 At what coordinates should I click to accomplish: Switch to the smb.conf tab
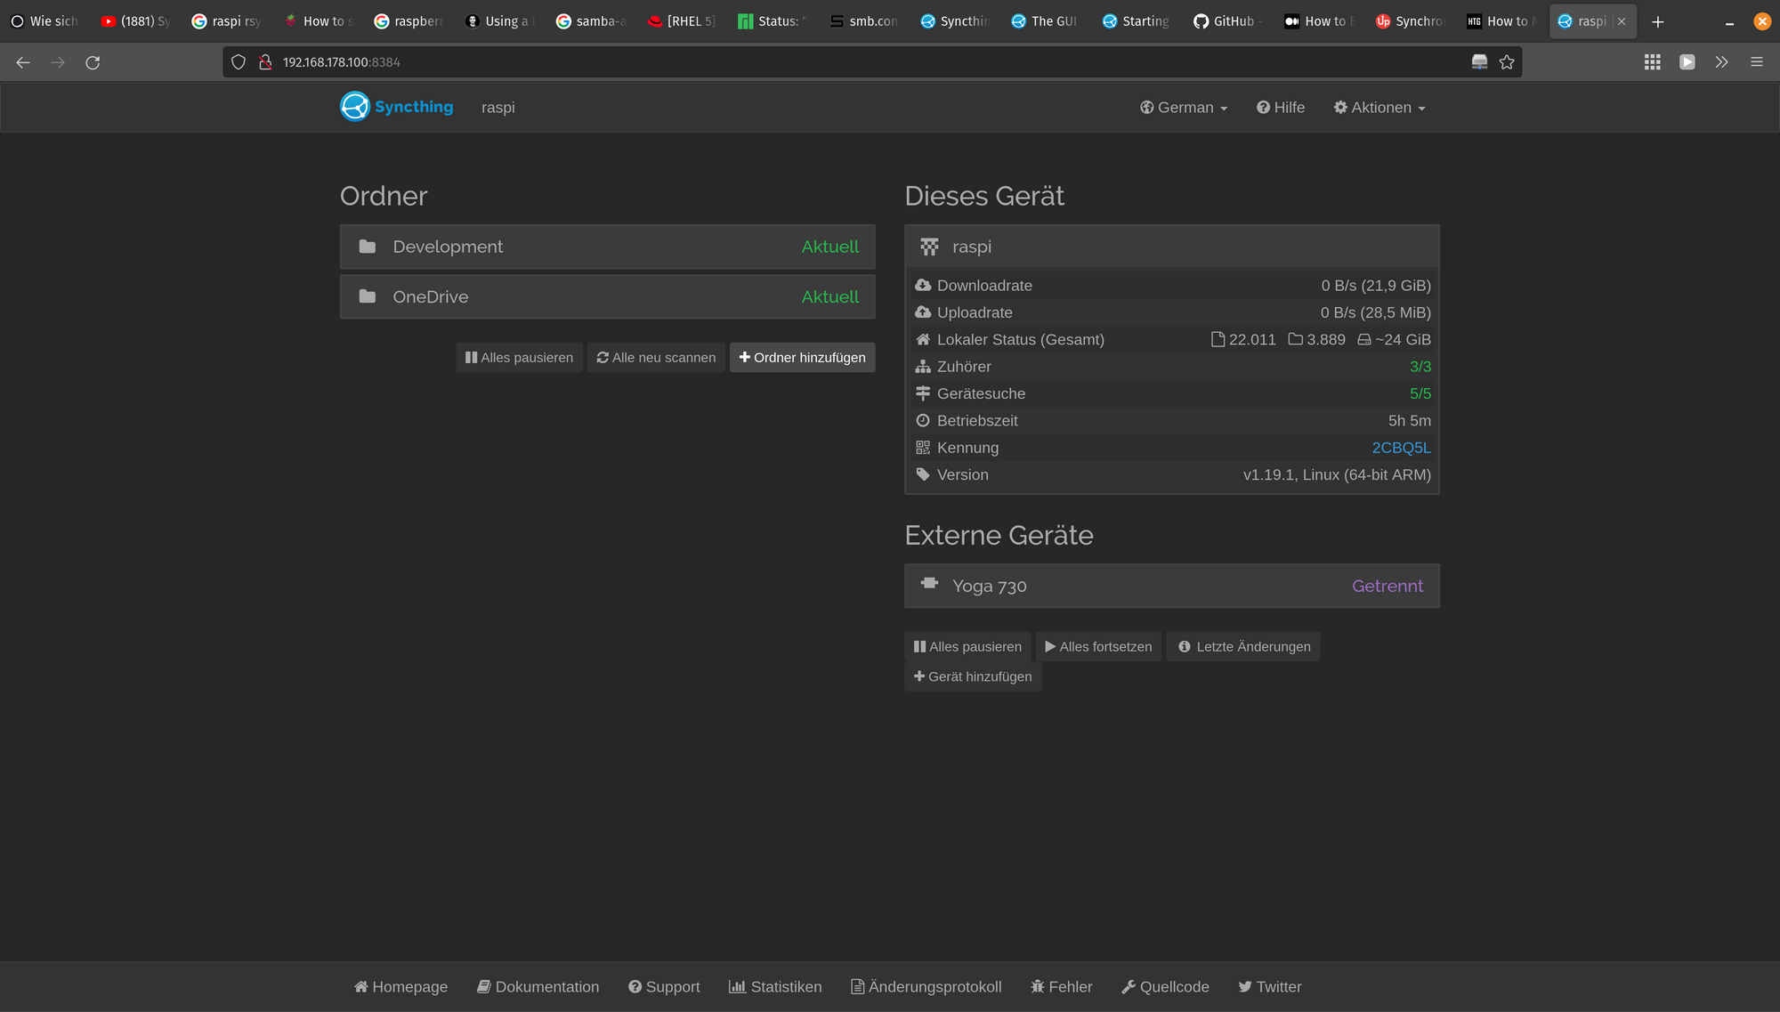pos(862,21)
